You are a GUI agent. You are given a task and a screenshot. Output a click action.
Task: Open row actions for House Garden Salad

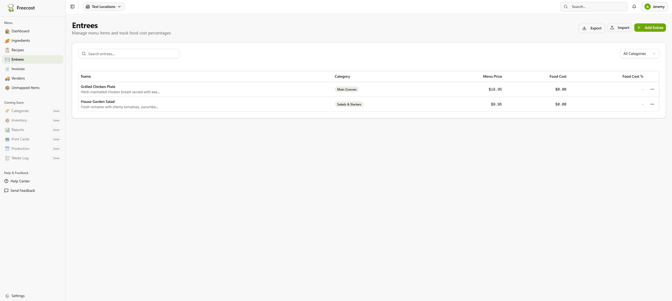652,104
